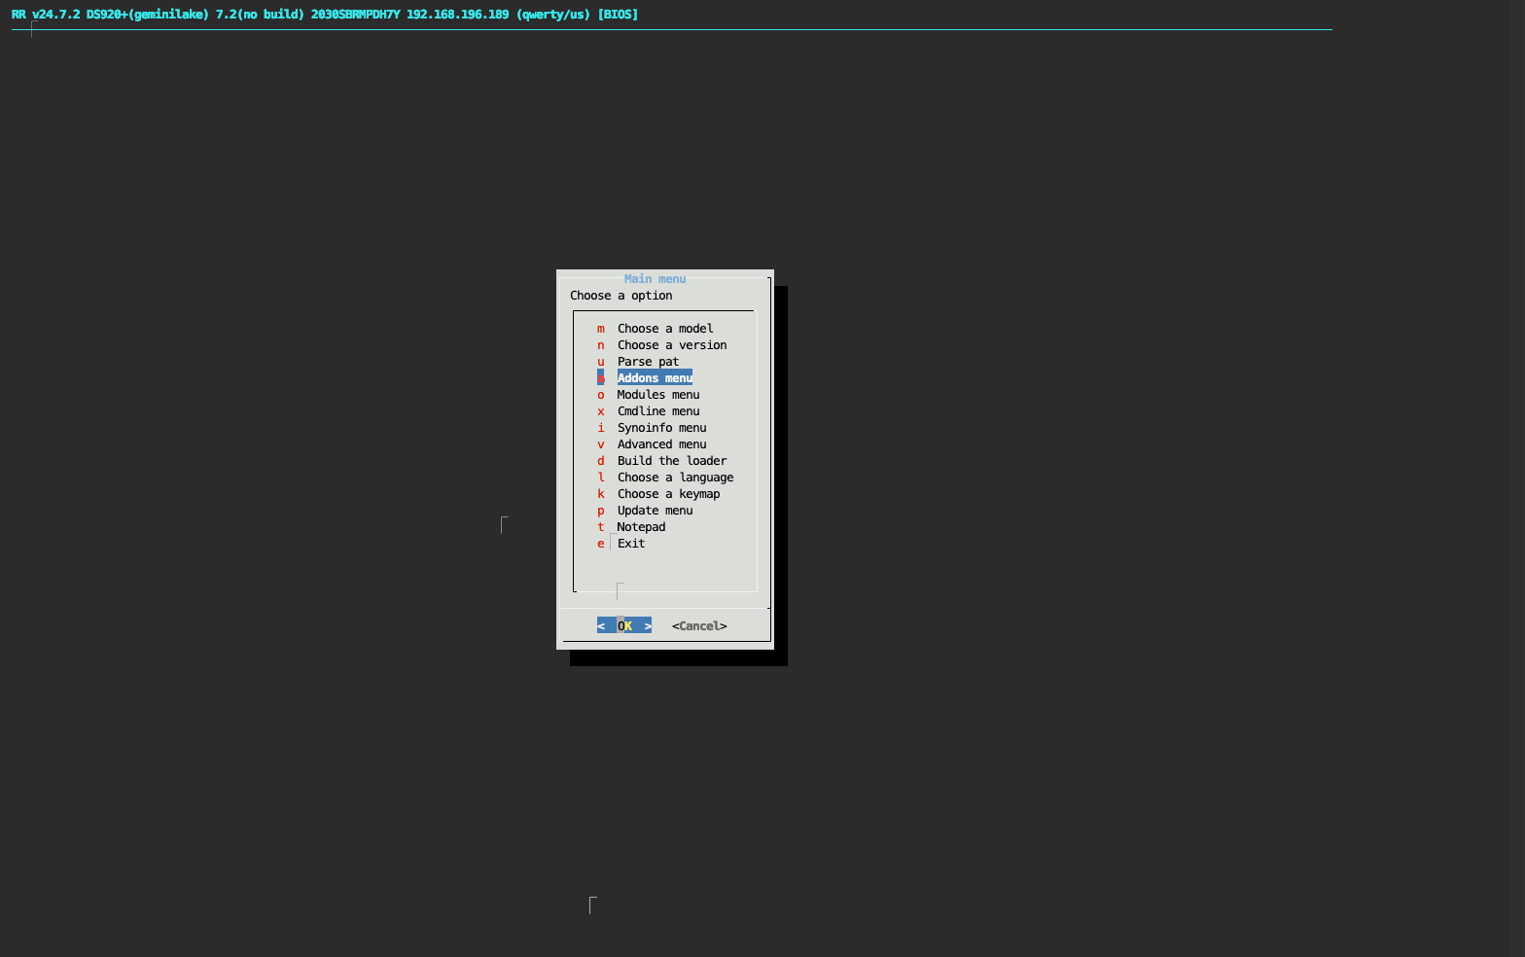Click the red 'd' hotkey for Build

(x=601, y=461)
